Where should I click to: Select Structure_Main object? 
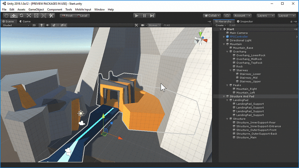[246, 138]
